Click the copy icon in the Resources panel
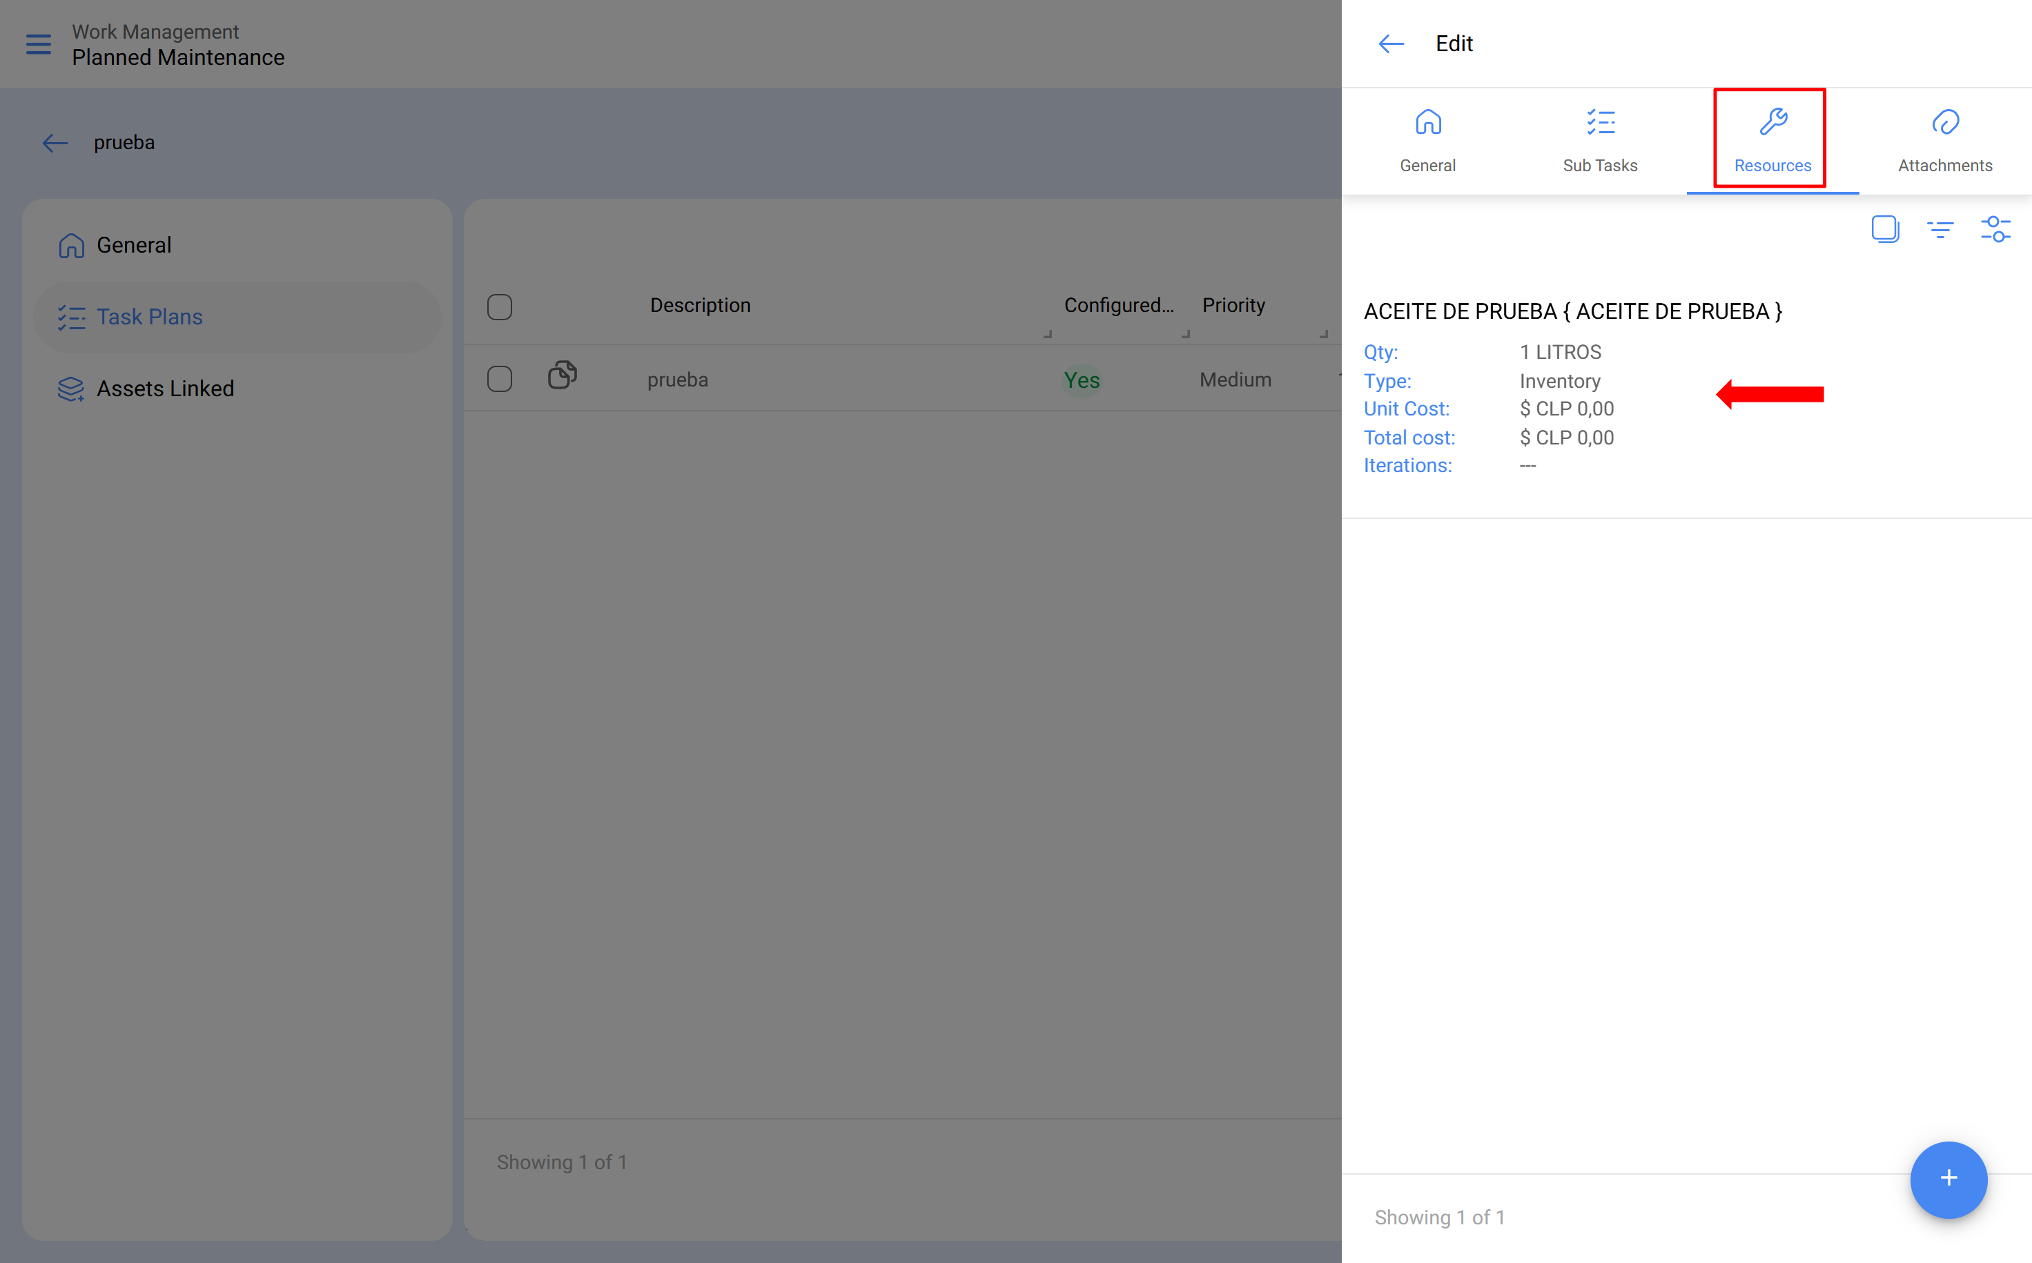This screenshot has height=1263, width=2032. click(x=1885, y=228)
